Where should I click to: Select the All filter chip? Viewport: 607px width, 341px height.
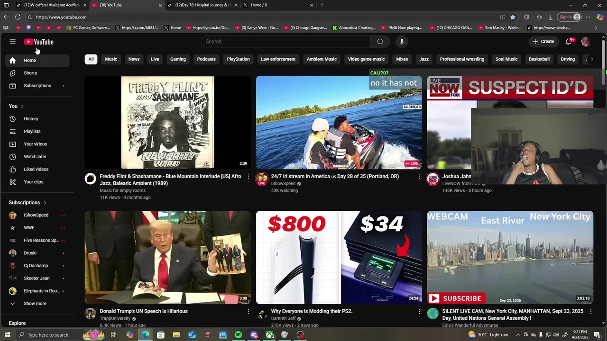point(91,59)
